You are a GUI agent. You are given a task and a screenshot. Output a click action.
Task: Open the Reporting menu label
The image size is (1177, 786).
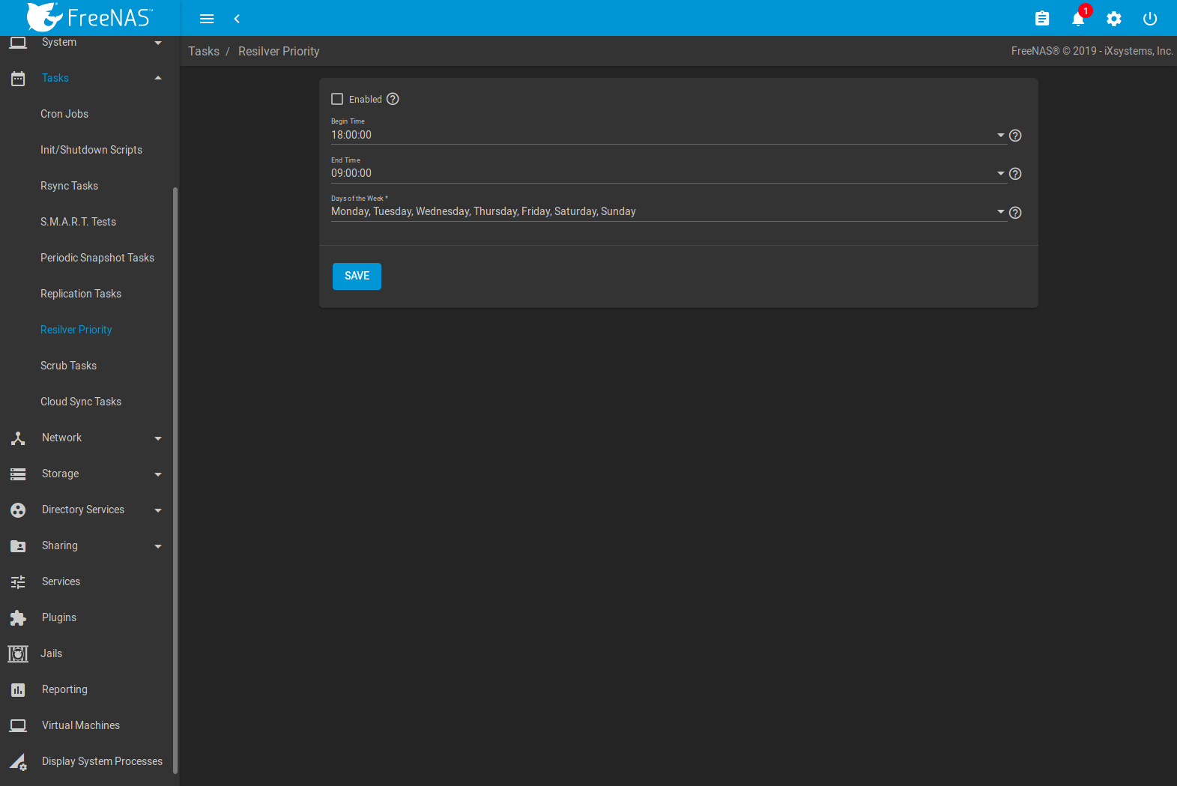pos(64,689)
